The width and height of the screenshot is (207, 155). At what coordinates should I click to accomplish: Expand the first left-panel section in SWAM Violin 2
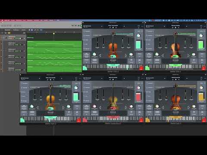87,31
